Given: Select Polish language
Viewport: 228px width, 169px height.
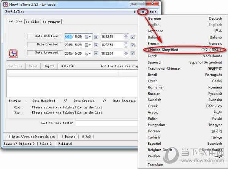Looking at the screenshot, I should 185,119.
